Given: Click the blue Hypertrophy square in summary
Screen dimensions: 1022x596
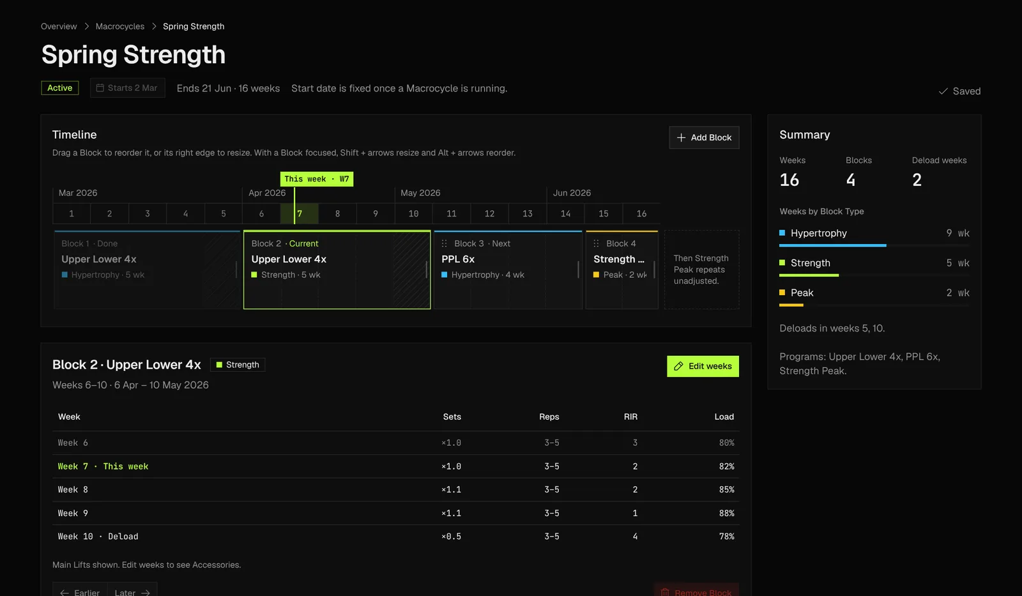Looking at the screenshot, I should point(782,233).
